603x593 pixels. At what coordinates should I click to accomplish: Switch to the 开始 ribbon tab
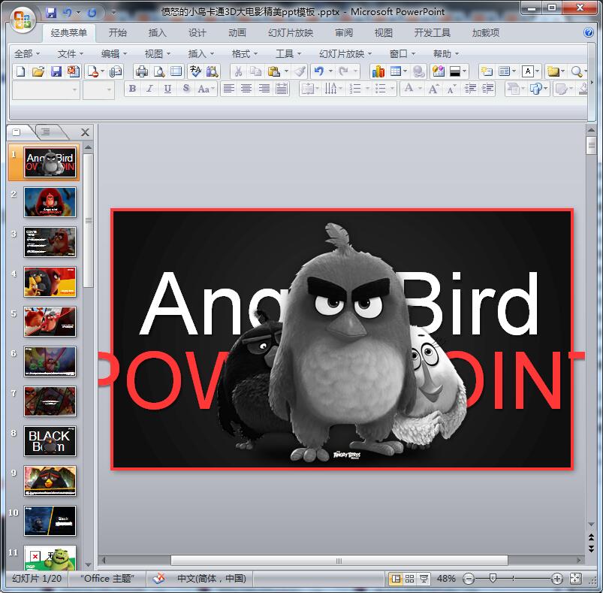point(117,33)
